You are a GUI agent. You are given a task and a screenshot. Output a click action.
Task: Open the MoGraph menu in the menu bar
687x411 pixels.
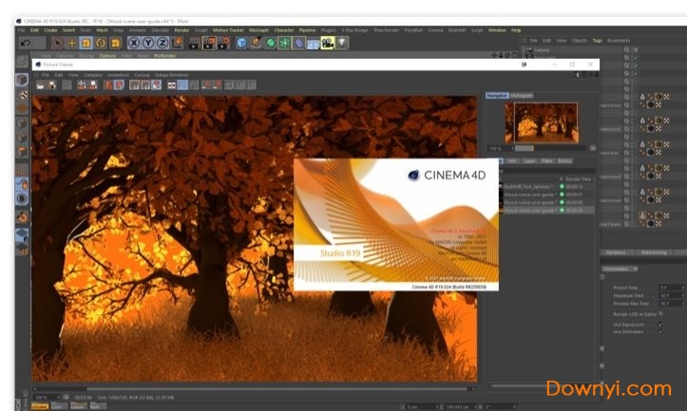(258, 29)
